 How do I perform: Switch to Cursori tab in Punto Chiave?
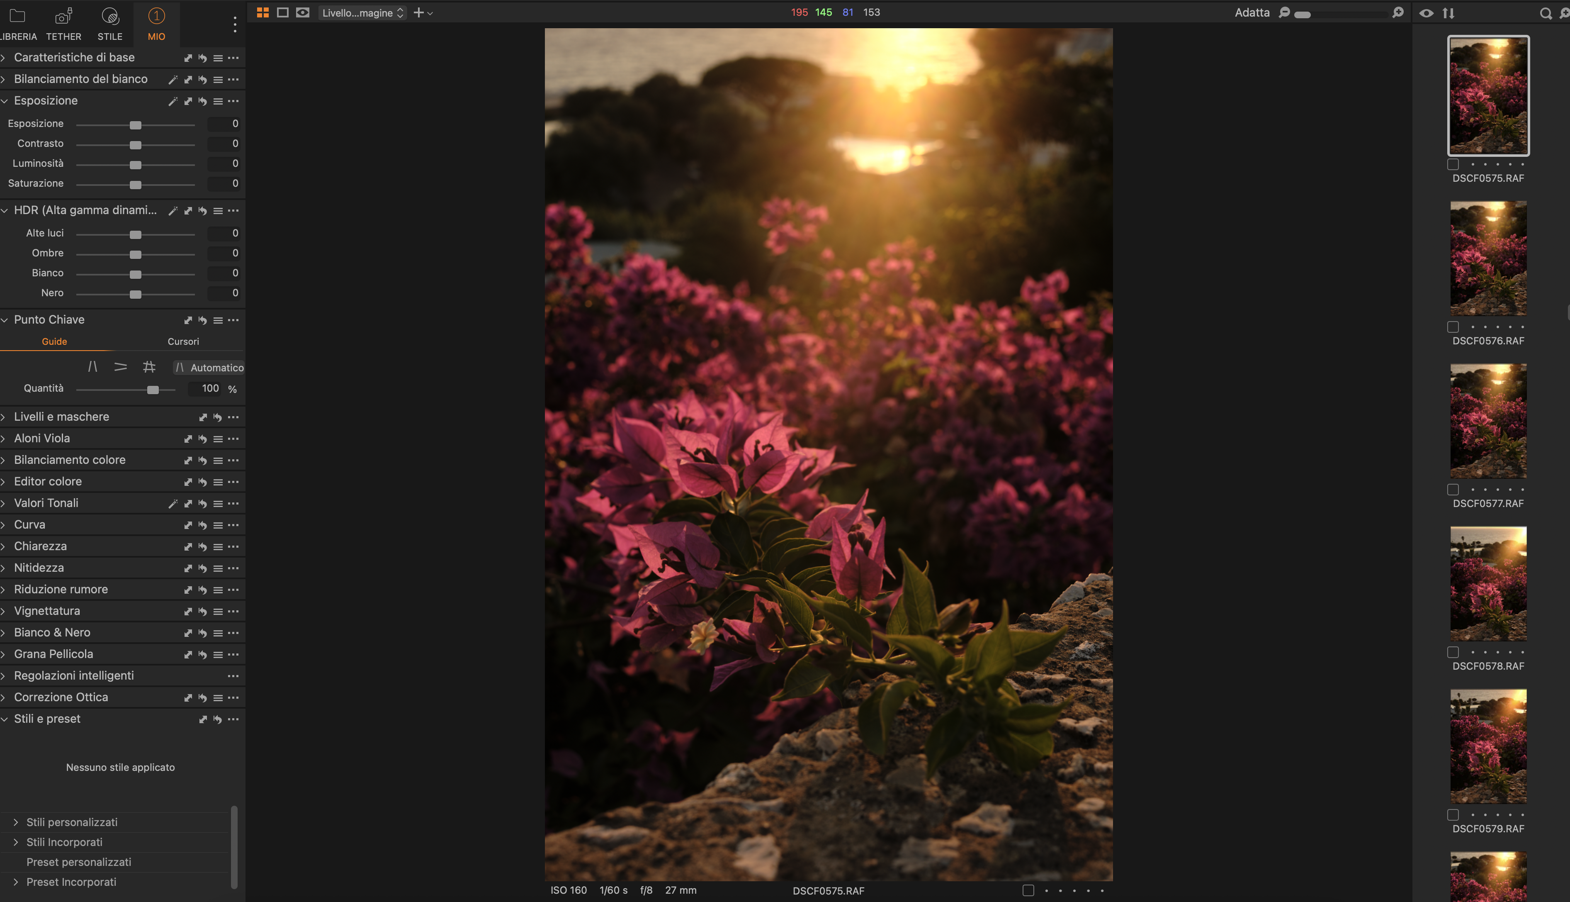click(183, 341)
